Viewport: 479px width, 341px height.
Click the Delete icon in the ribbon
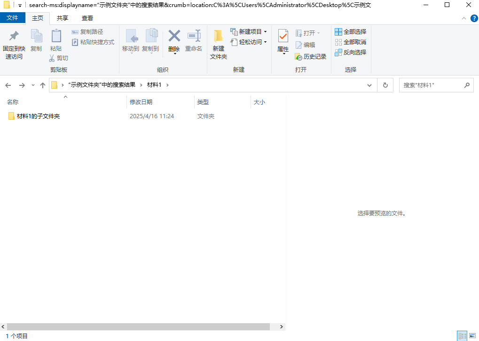174,36
